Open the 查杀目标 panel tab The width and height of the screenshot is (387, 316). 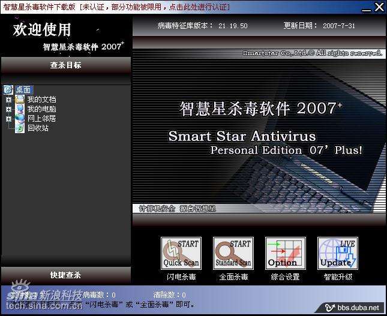point(65,65)
